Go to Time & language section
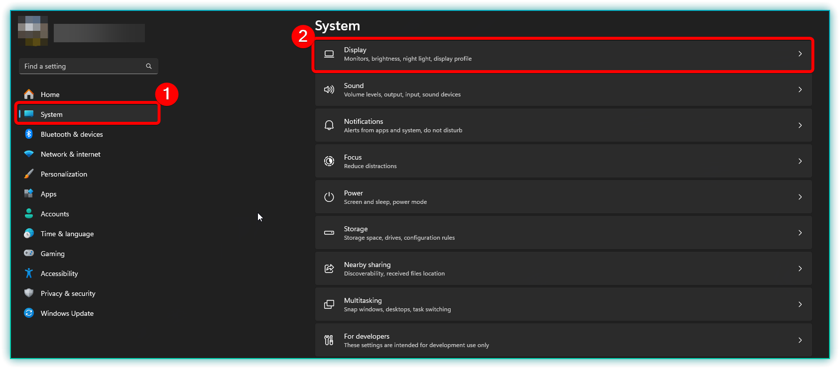840x369 pixels. click(x=67, y=234)
